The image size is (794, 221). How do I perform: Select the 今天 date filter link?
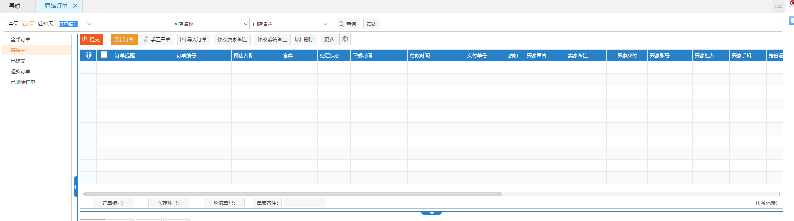coord(14,24)
